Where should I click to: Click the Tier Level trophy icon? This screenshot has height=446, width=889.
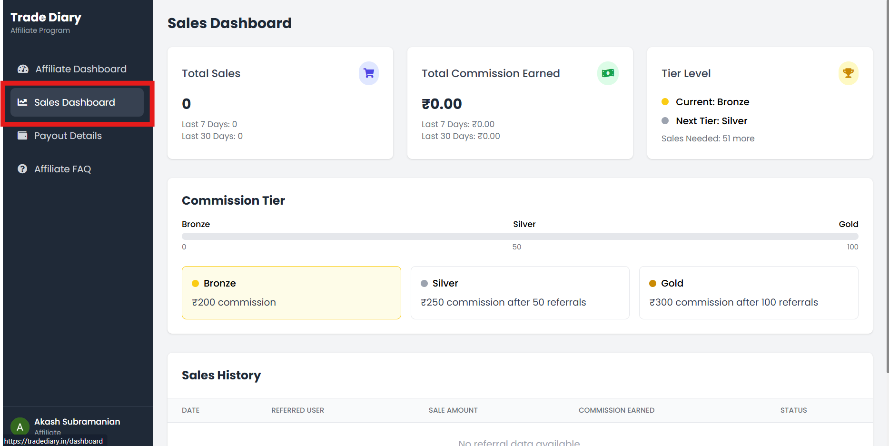point(848,73)
